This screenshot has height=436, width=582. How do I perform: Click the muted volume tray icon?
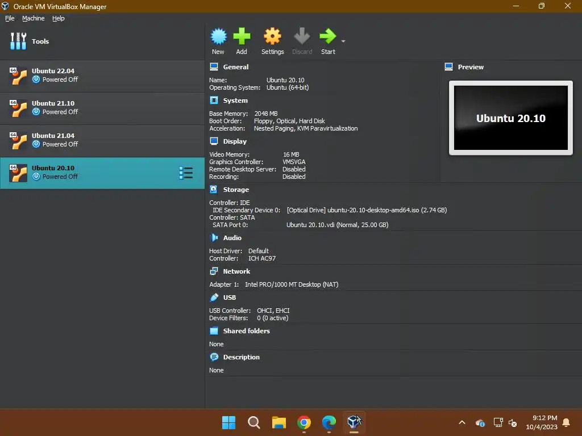[513, 422]
